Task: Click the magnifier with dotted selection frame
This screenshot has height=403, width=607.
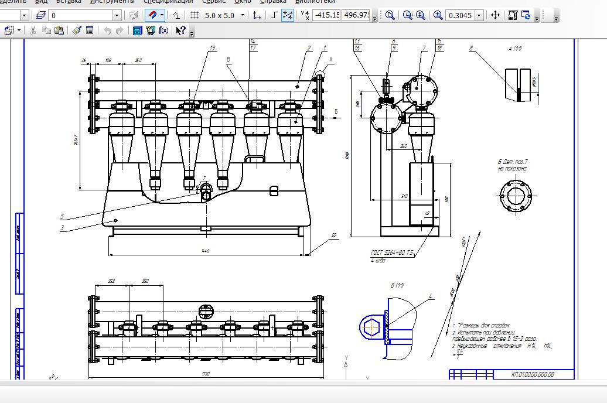Action: pos(408,15)
